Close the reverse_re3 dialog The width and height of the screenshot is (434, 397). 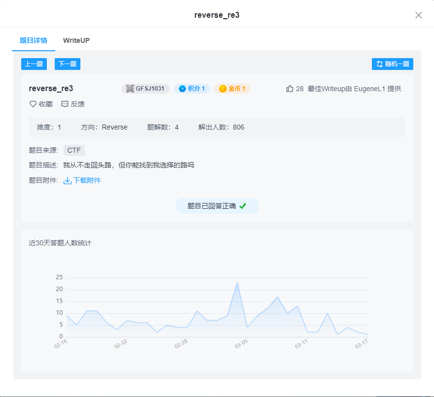[x=419, y=15]
